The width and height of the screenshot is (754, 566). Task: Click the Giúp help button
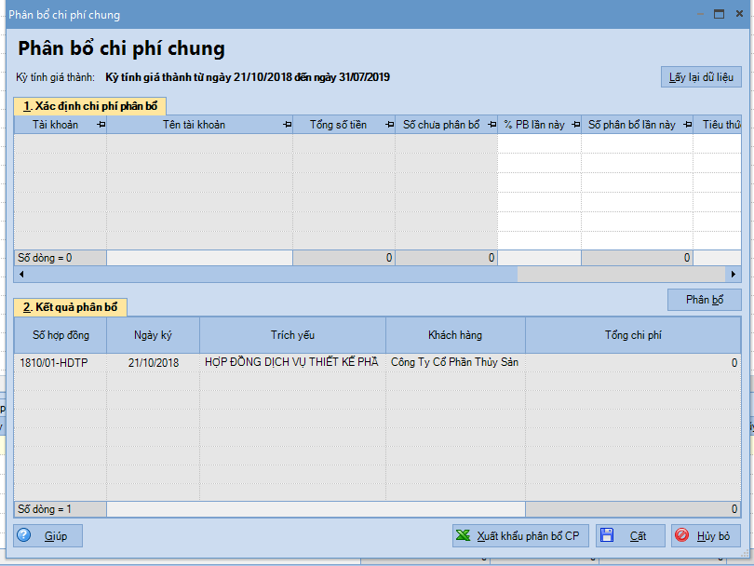point(48,535)
